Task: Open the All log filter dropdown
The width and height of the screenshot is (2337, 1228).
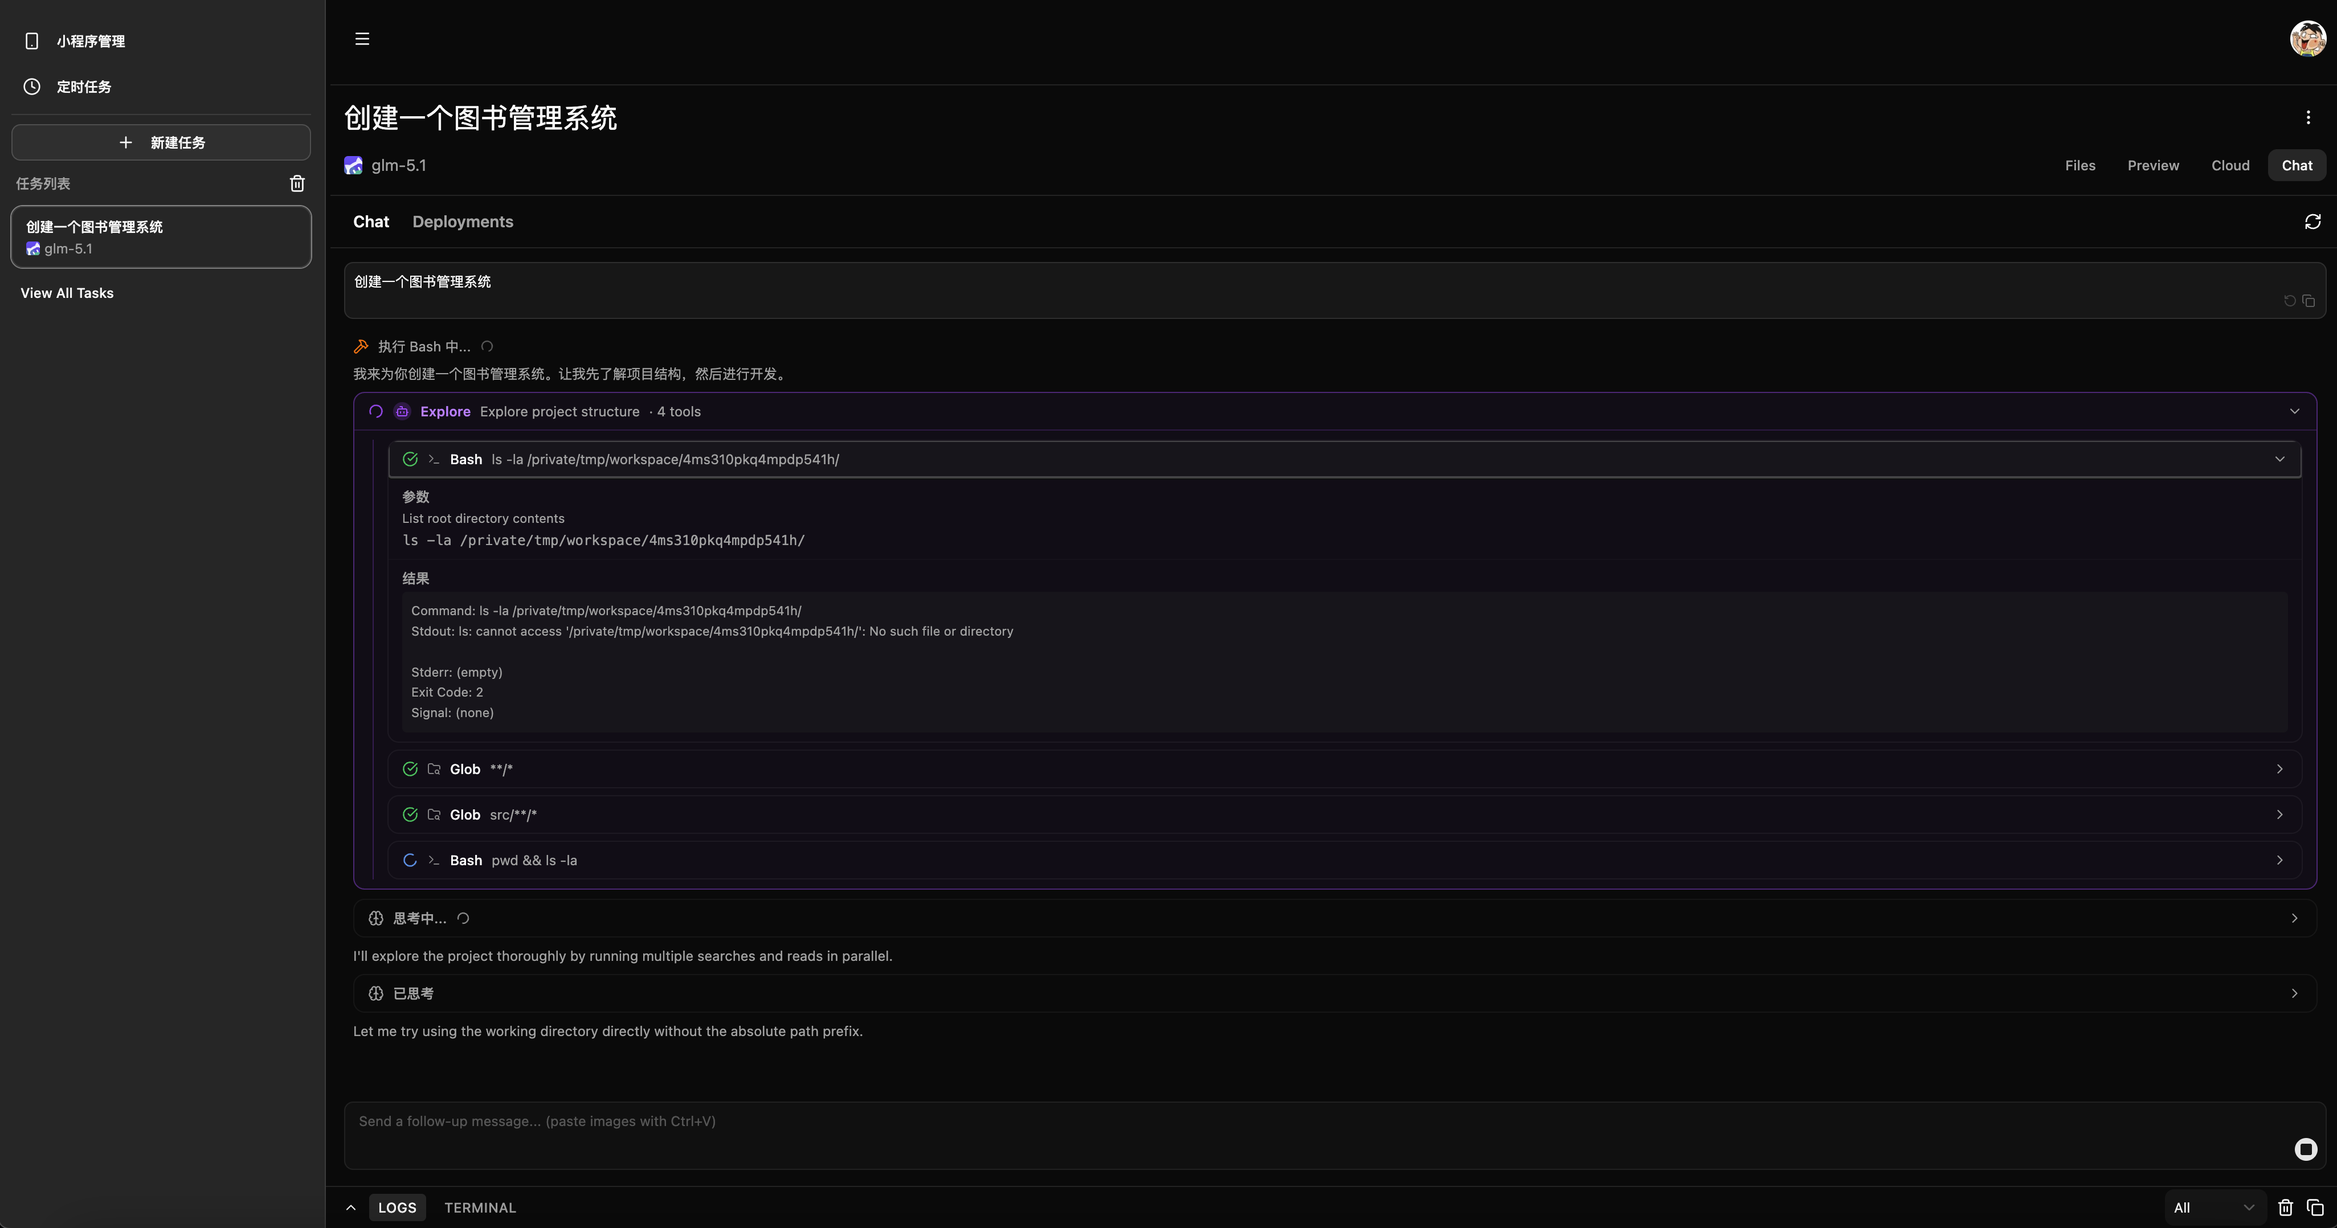Action: (x=2213, y=1208)
